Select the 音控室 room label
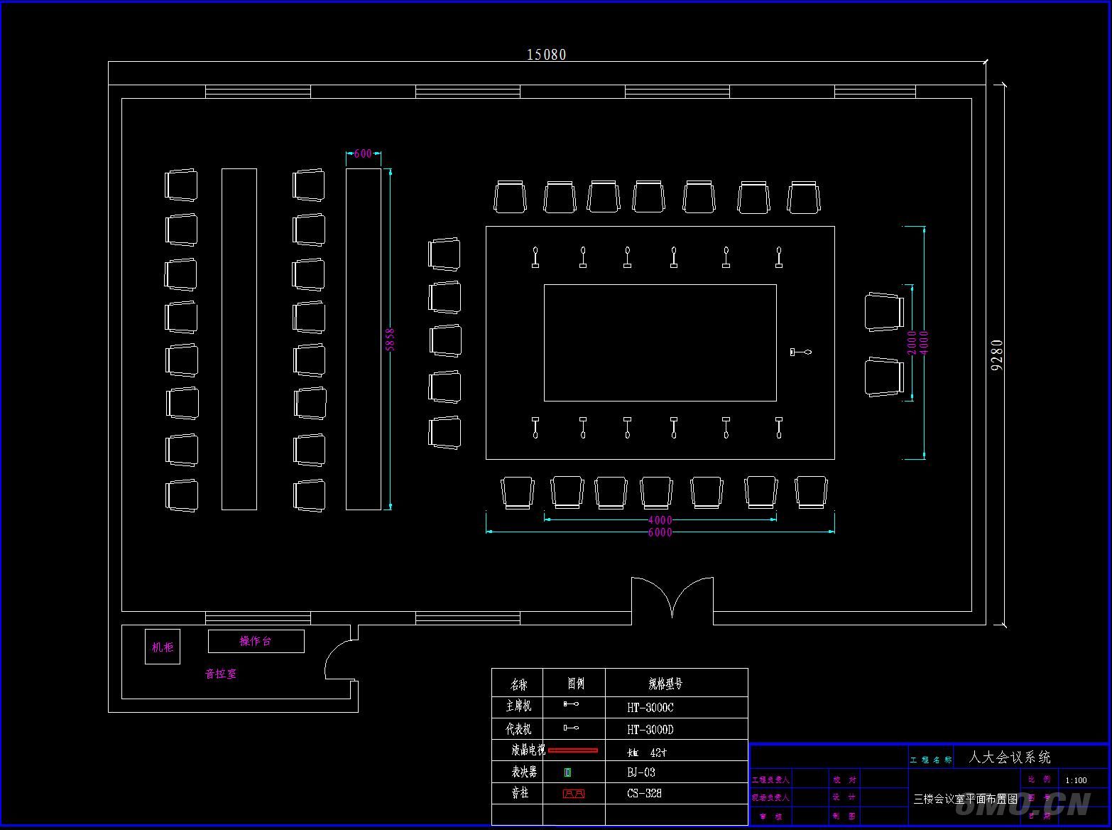Image resolution: width=1112 pixels, height=830 pixels. 221,674
